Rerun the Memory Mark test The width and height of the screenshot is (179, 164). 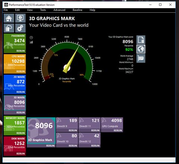coord(21,133)
